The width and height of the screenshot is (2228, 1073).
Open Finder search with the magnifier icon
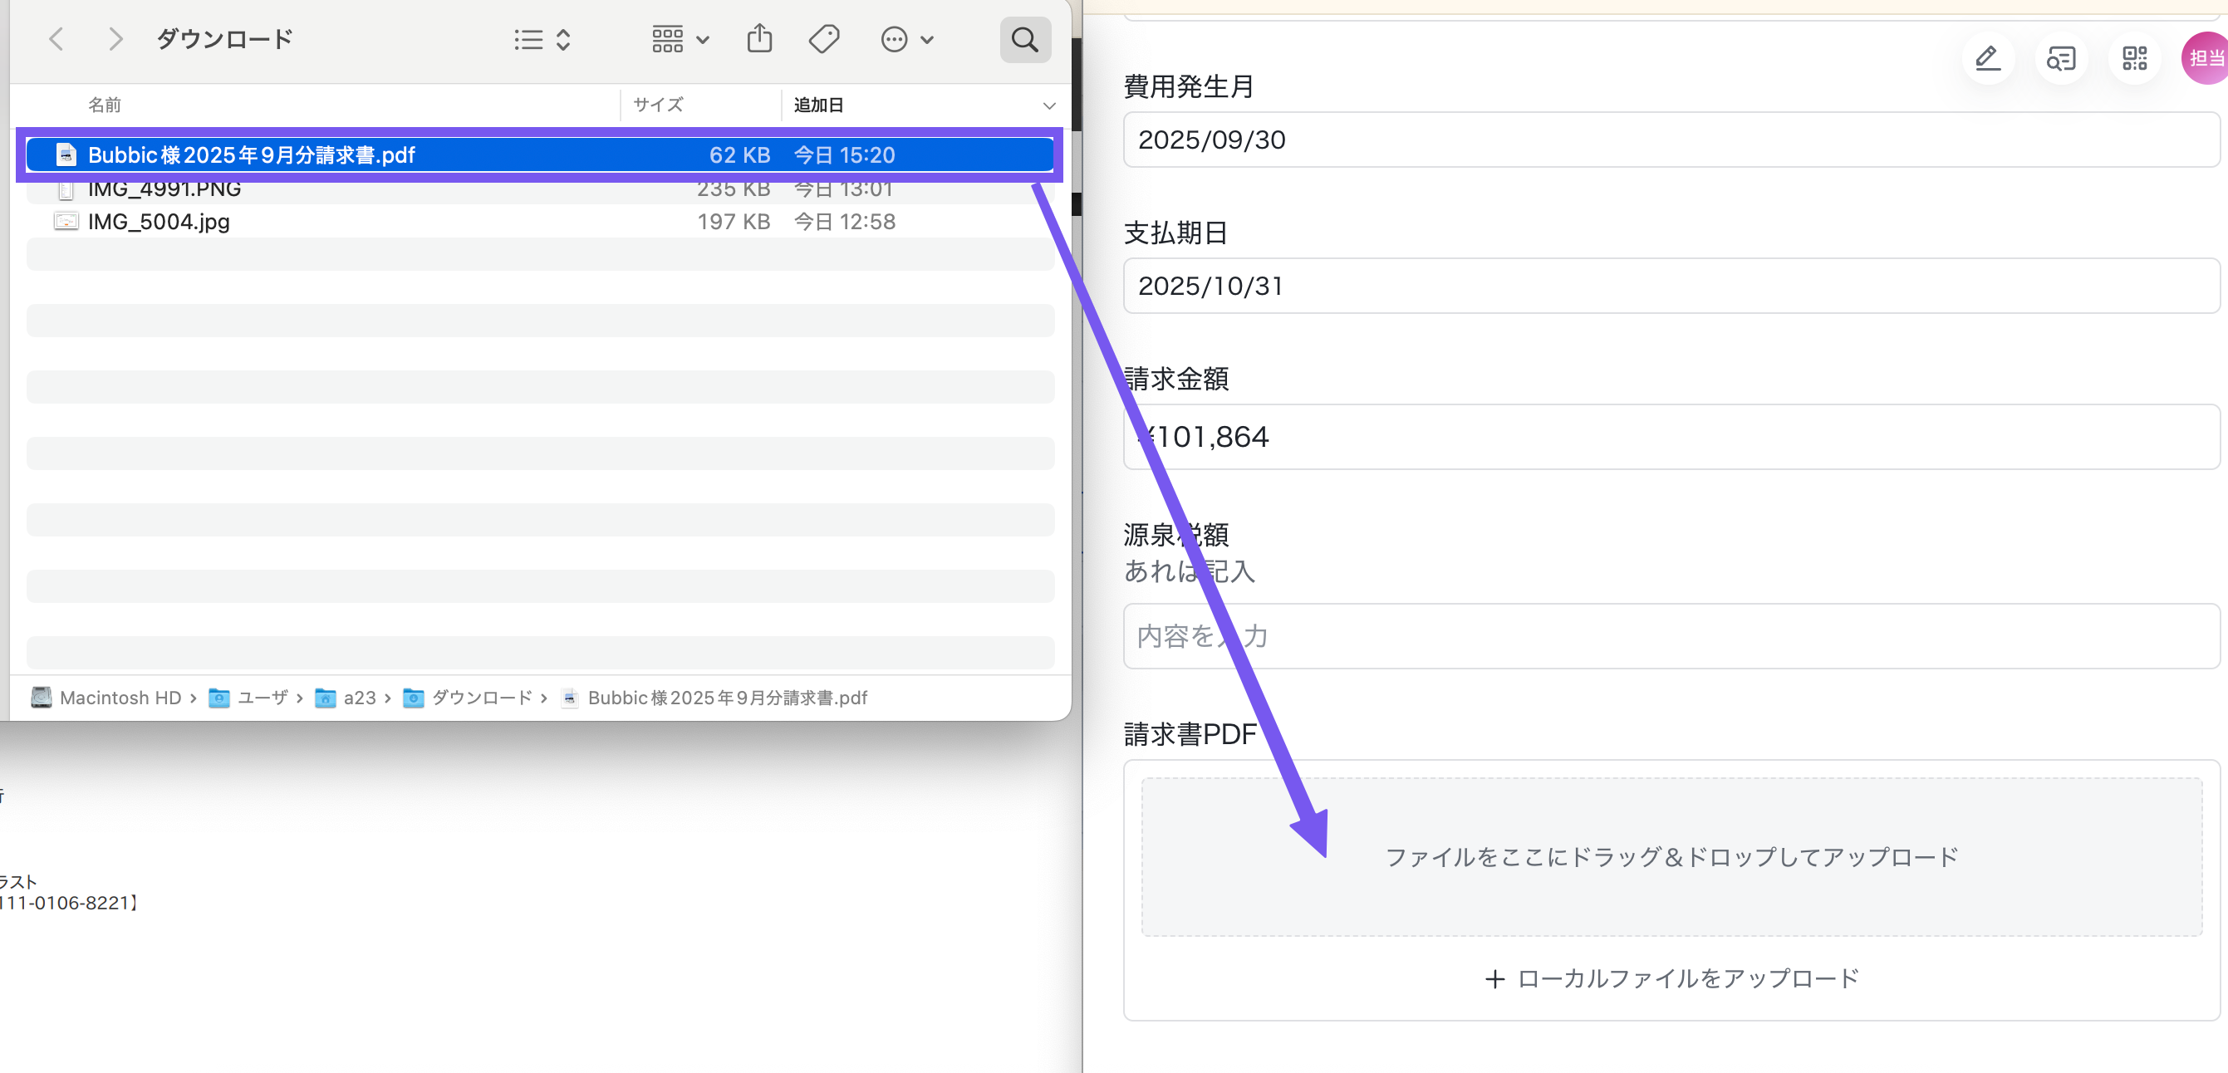1025,39
